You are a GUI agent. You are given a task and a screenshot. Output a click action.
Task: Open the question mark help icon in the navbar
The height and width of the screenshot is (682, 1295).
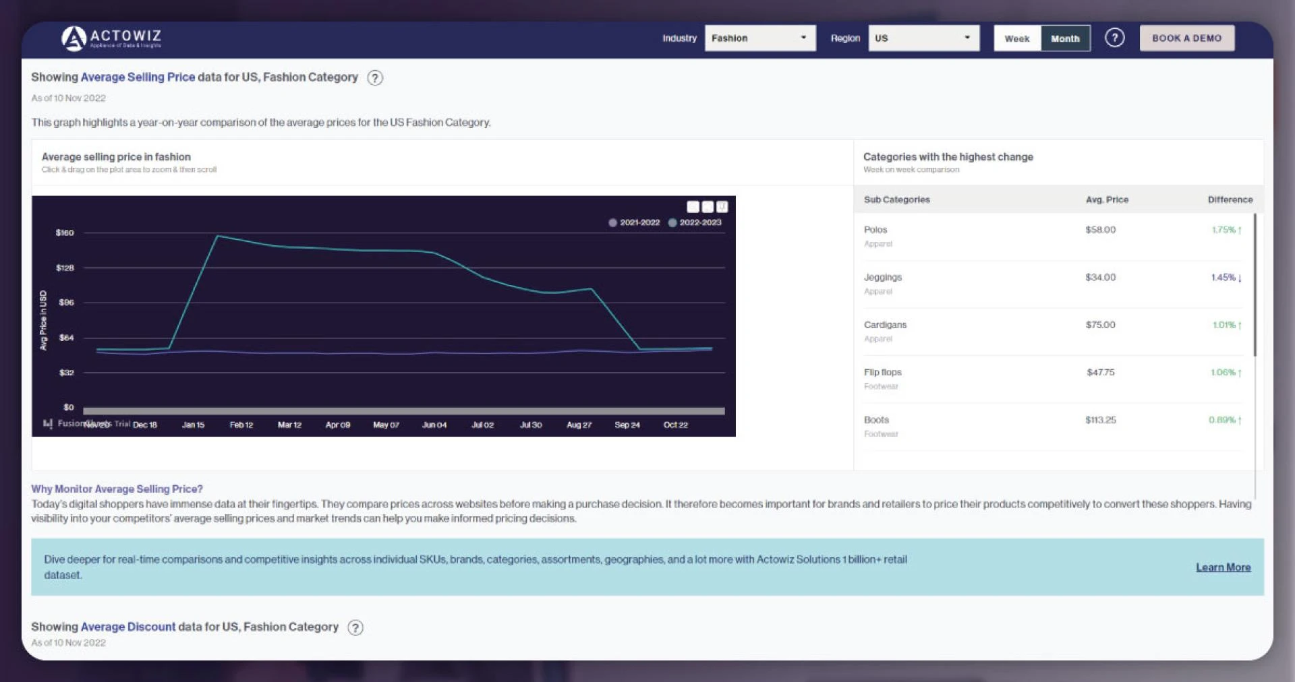pyautogui.click(x=1115, y=38)
